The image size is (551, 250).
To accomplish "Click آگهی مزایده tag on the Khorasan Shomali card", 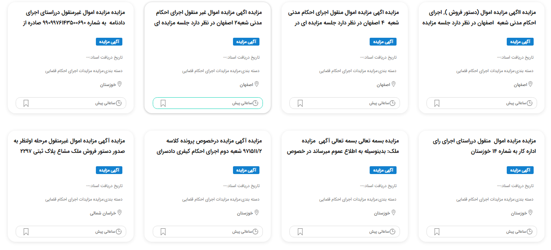I will click(x=109, y=170).
